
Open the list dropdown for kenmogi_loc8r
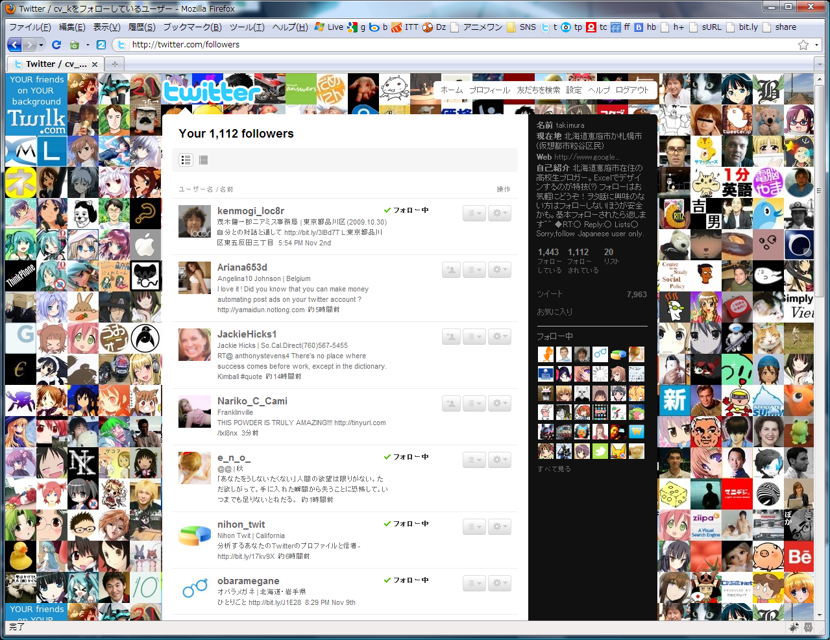[474, 213]
